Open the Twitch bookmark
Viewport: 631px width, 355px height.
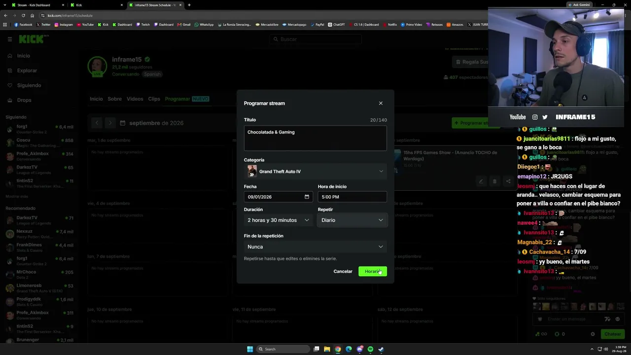(x=143, y=25)
